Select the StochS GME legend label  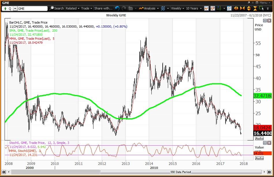(x=39, y=143)
